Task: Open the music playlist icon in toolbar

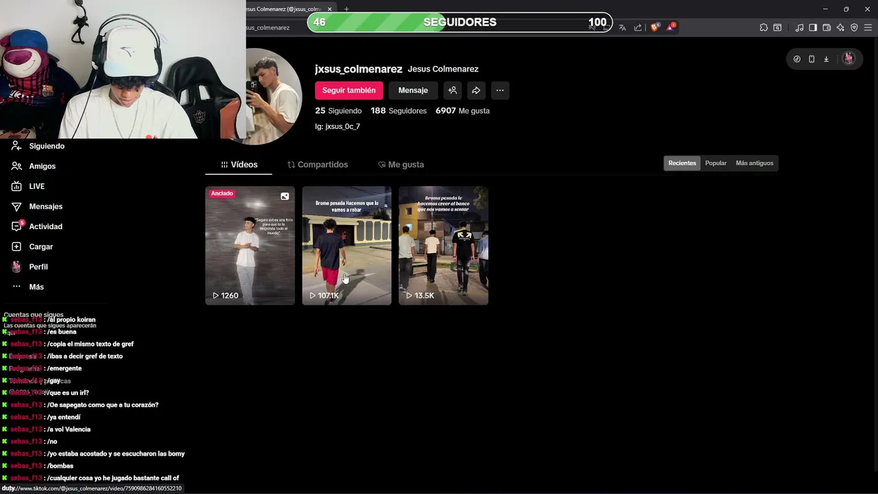Action: [799, 27]
